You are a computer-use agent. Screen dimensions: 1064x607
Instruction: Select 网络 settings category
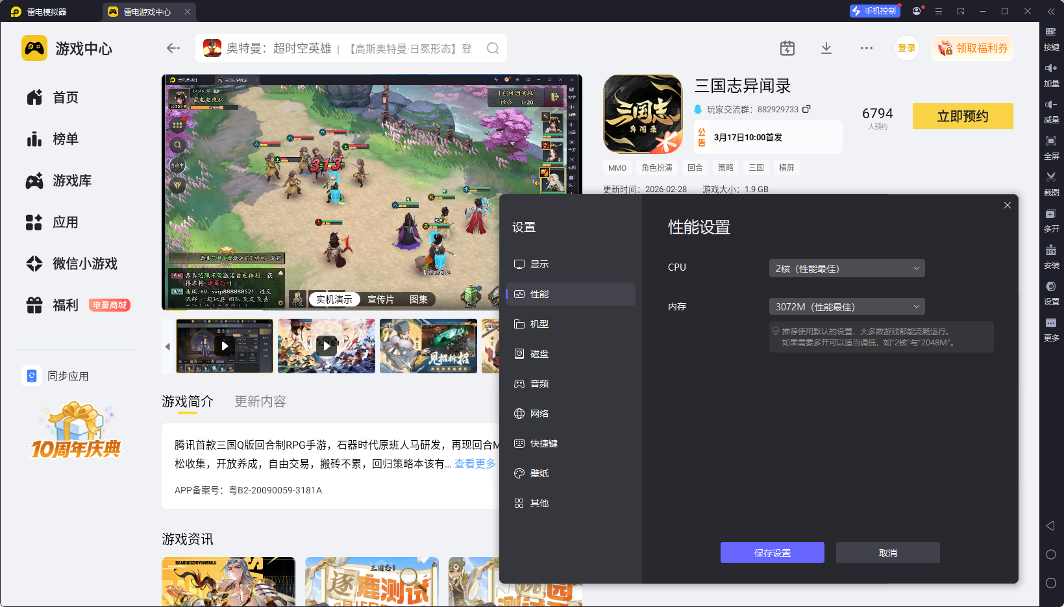(539, 414)
